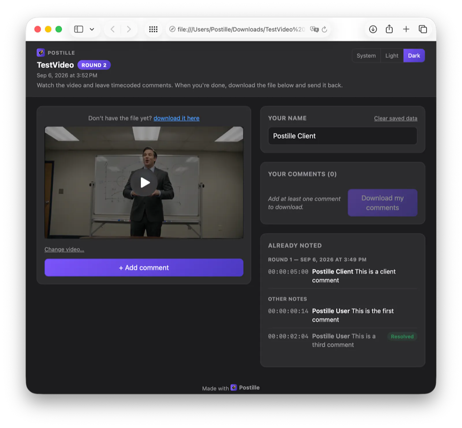Show tab overview icon

click(423, 29)
